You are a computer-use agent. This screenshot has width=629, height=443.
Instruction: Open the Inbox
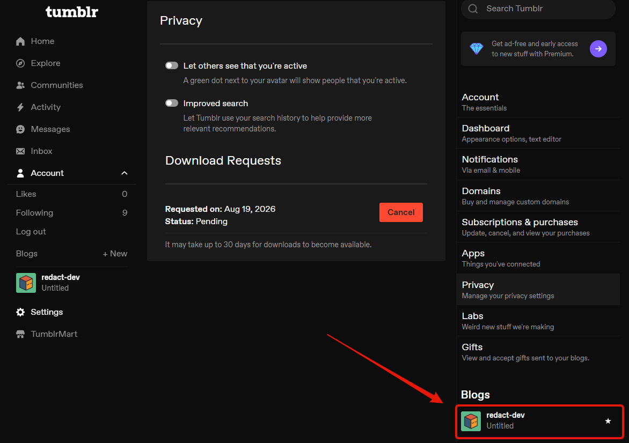click(41, 151)
